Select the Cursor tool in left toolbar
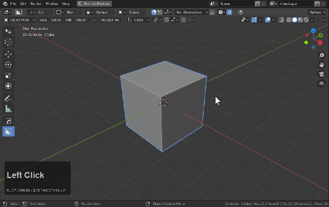The image size is (329, 207). pos(8,42)
